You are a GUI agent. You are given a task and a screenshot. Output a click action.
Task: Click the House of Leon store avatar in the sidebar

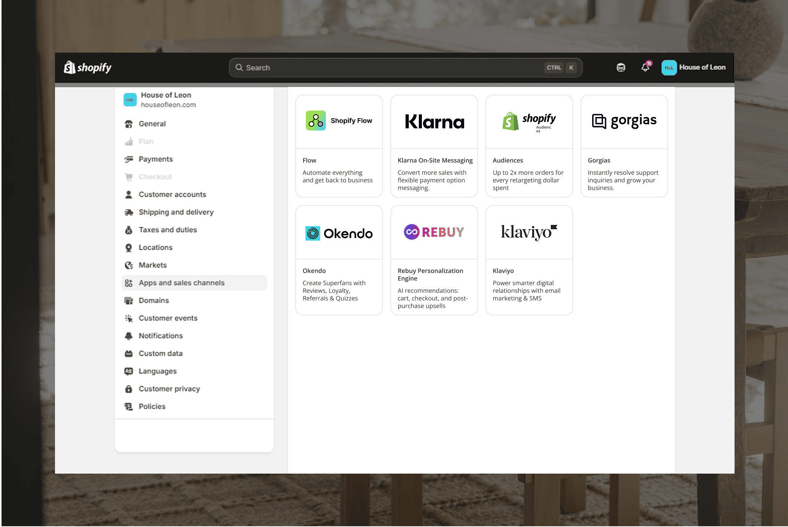[130, 100]
